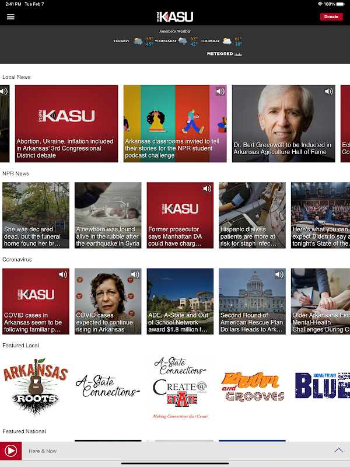350x467 pixels.
Task: Open Rhythm and Grooves program logo
Action: point(253,386)
